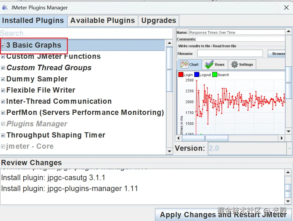
Task: Click plugin list scroll up arrow
Action: (x=169, y=43)
